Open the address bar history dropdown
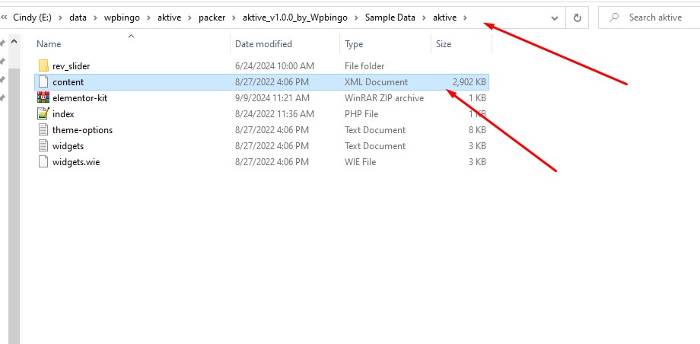Screen dimensions: 700x344 click(555, 18)
